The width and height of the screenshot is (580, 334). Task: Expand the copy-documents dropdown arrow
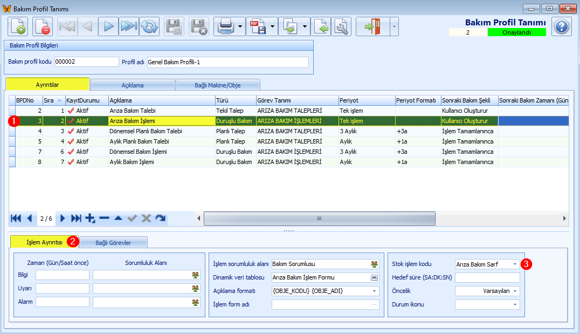click(x=305, y=26)
